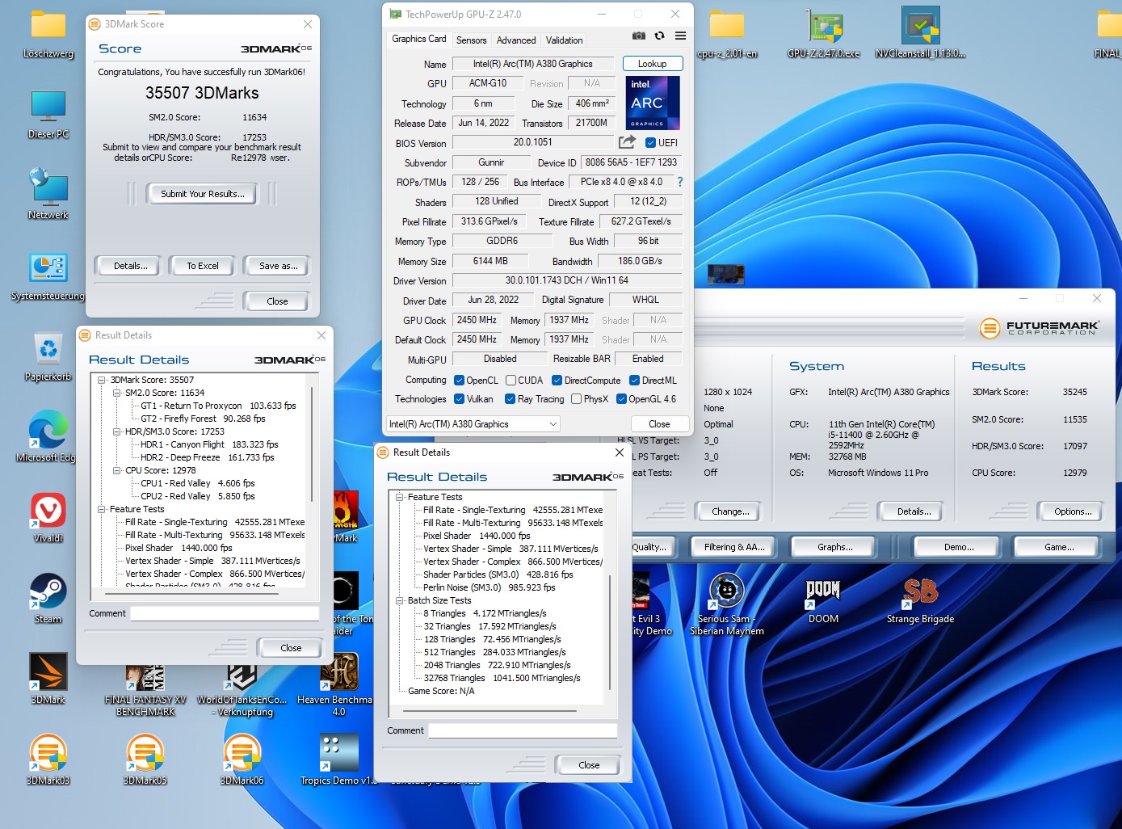Switch to the Graphics Card tab

tap(418, 39)
